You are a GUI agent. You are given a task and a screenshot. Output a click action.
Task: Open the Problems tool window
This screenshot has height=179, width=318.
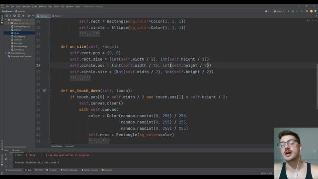pyautogui.click(x=52, y=170)
